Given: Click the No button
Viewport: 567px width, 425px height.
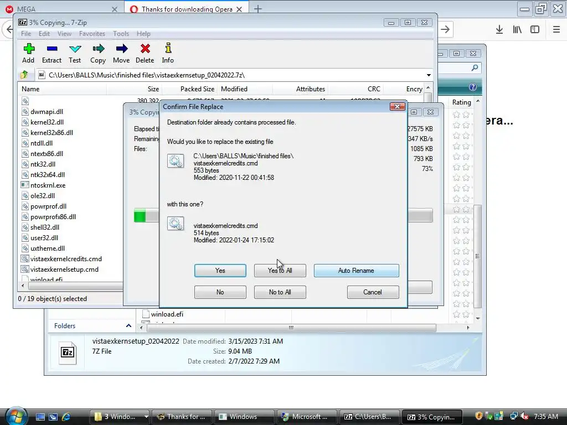Looking at the screenshot, I should coord(220,292).
